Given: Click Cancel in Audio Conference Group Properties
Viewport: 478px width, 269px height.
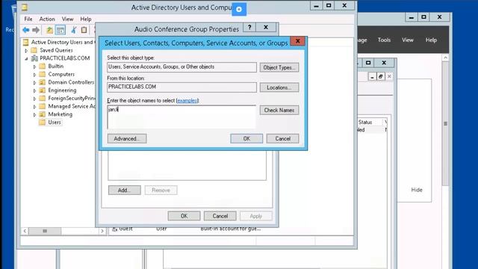Looking at the screenshot, I should 220,216.
